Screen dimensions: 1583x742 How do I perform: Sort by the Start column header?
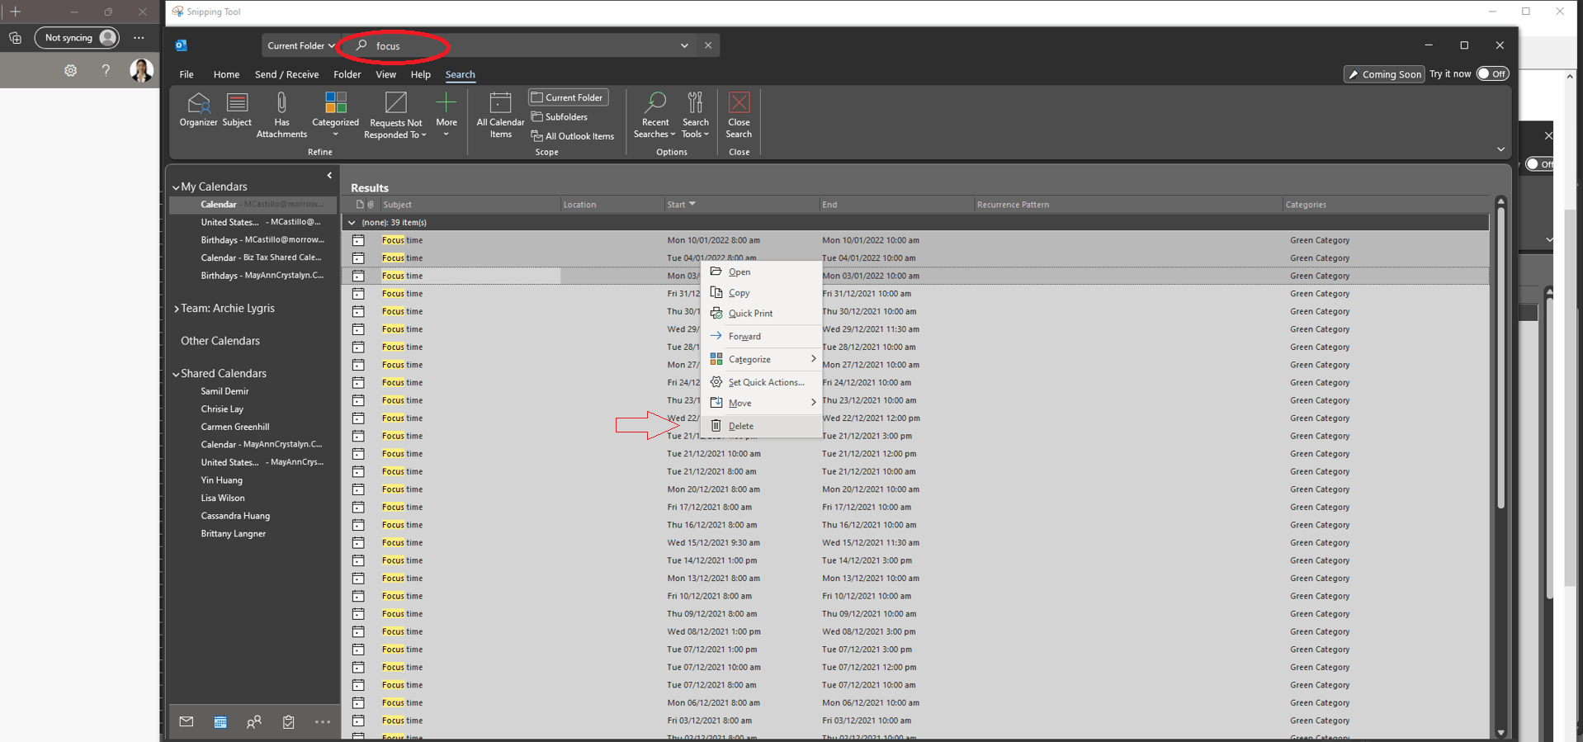coord(741,204)
